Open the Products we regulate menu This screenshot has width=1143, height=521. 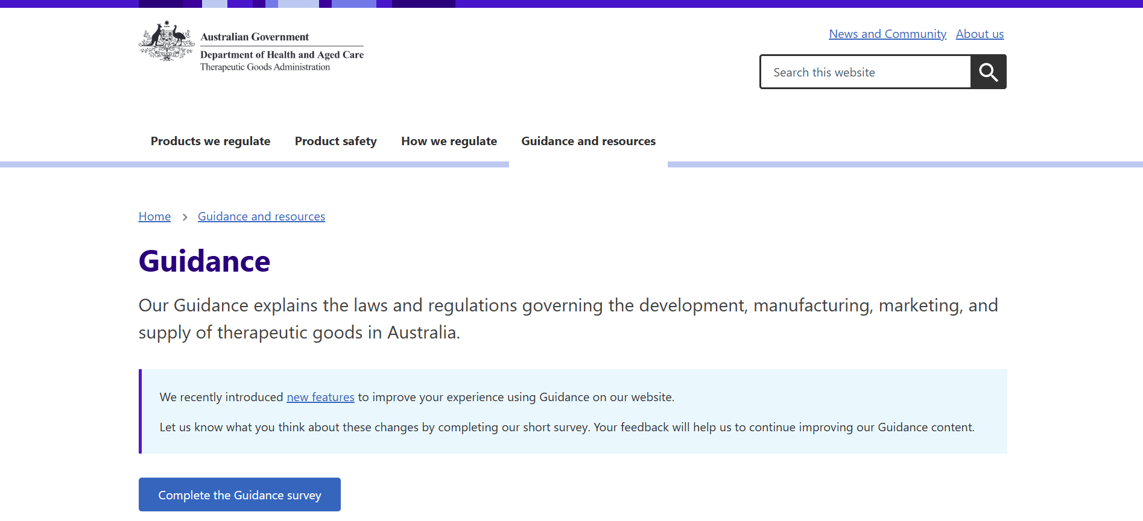(x=211, y=142)
